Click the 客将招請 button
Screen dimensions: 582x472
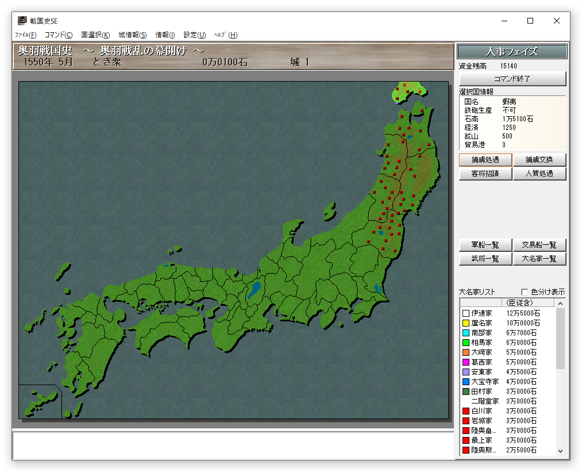[x=485, y=174]
